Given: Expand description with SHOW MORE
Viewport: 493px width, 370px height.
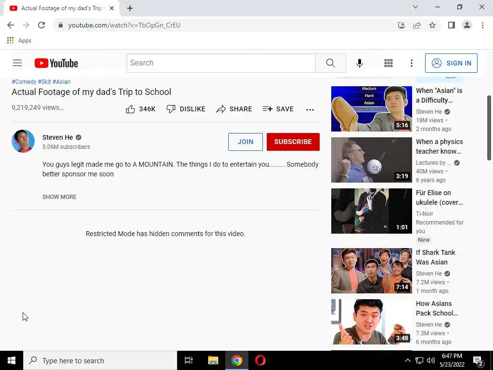Looking at the screenshot, I should click(59, 197).
